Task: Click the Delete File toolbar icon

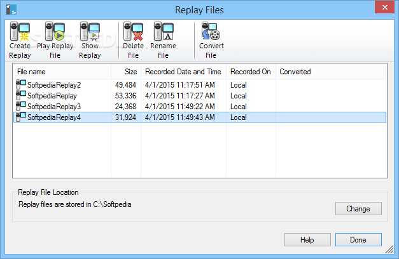Action: (x=133, y=32)
